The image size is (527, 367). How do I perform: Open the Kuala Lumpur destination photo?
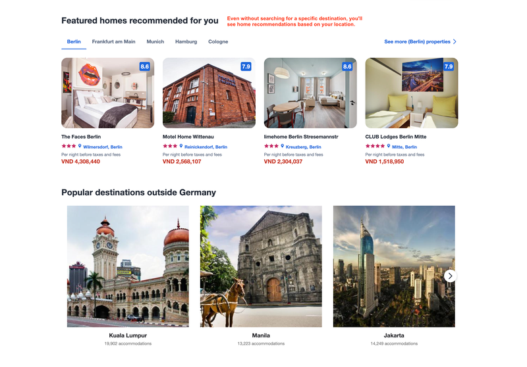128,266
